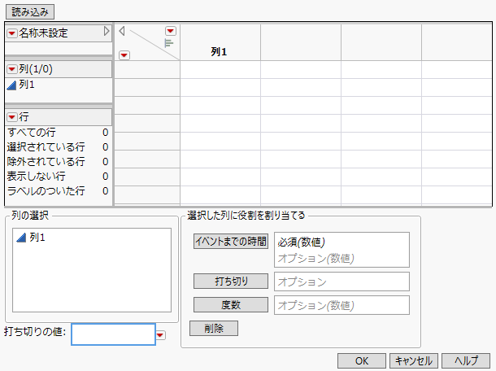Viewport: 496px width, 371px height.
Task: Open the 列(1/0) panel red triangle menu
Action: 11,69
